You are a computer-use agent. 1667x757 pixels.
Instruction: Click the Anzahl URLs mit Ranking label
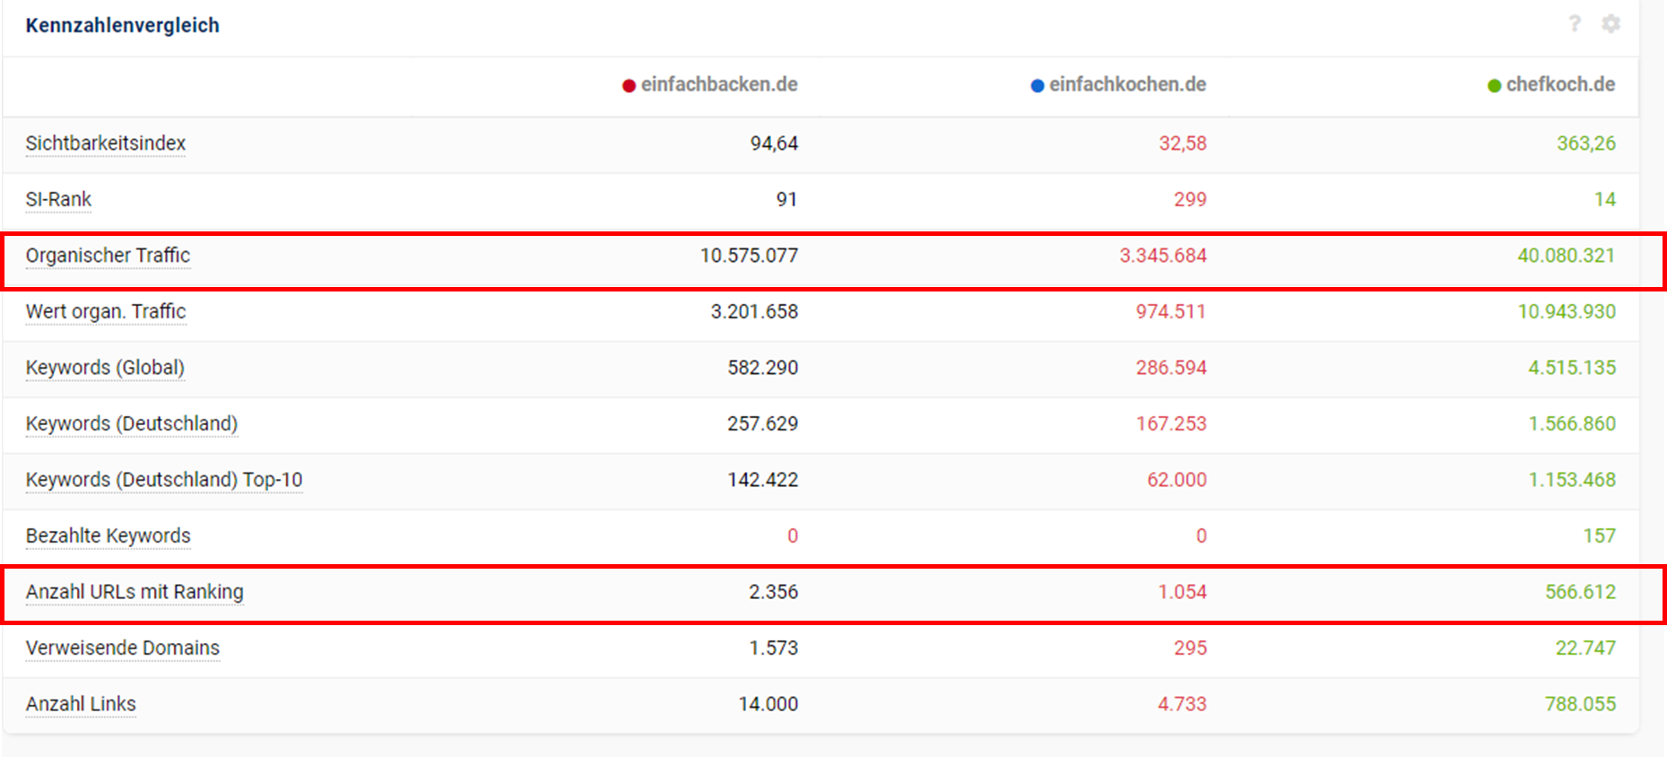(135, 592)
